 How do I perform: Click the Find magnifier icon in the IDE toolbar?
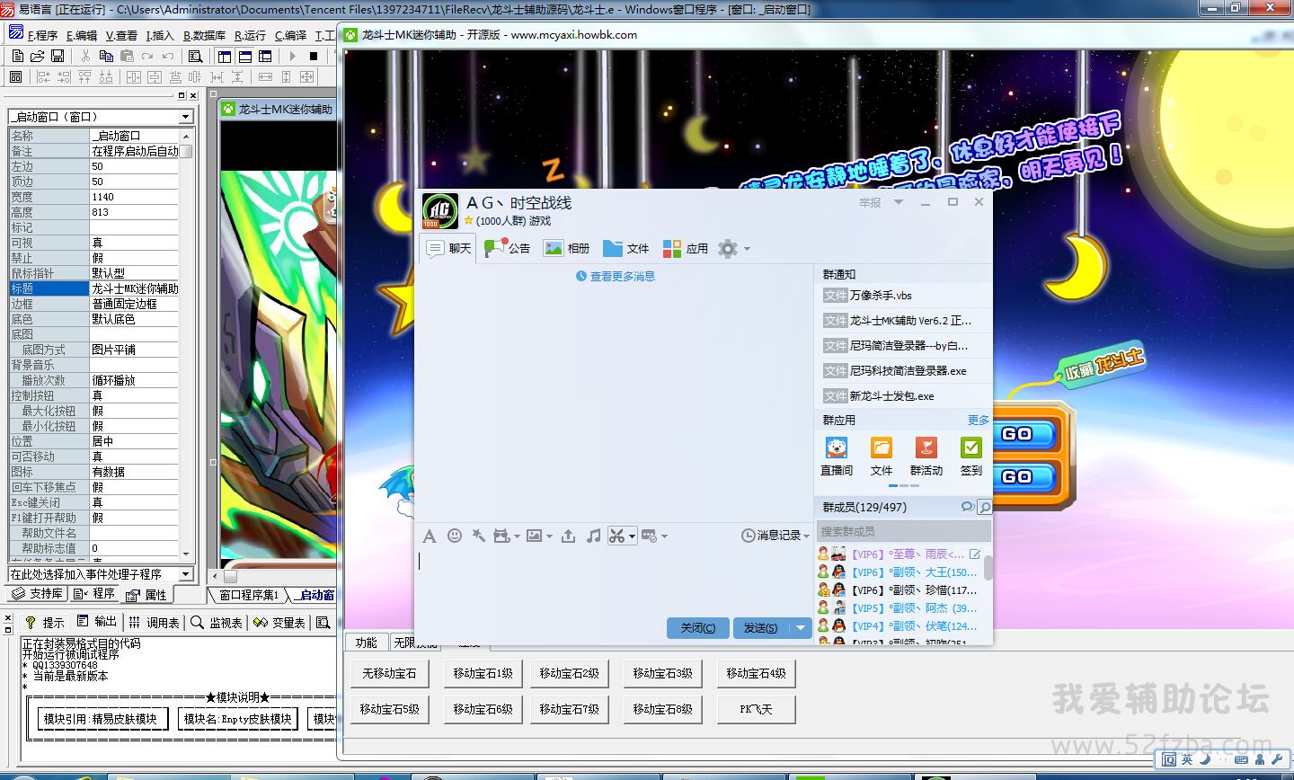(195, 56)
